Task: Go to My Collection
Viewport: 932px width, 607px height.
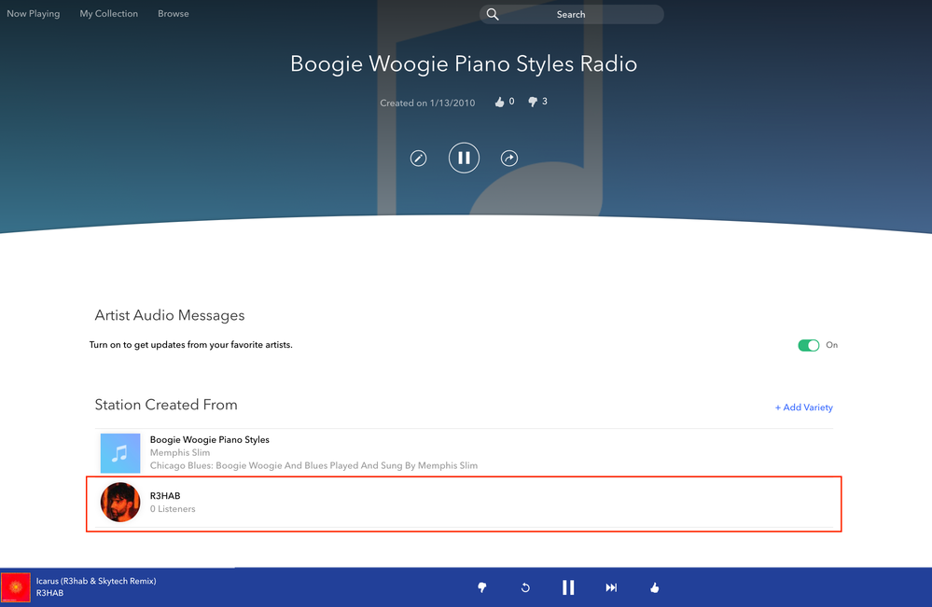Action: [x=108, y=14]
